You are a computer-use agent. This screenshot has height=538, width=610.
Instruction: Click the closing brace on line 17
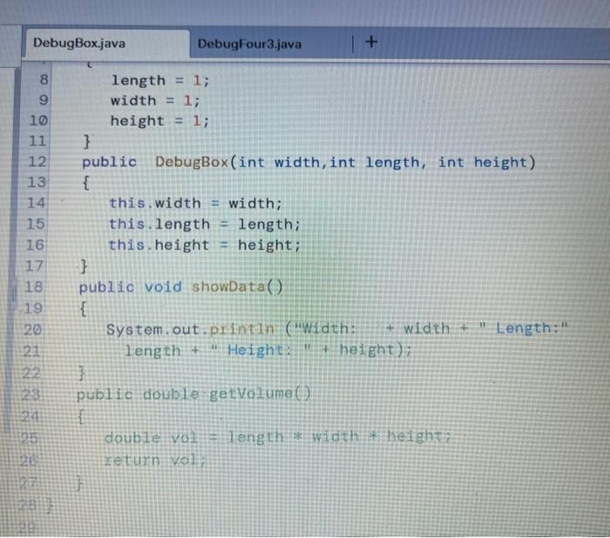84,266
